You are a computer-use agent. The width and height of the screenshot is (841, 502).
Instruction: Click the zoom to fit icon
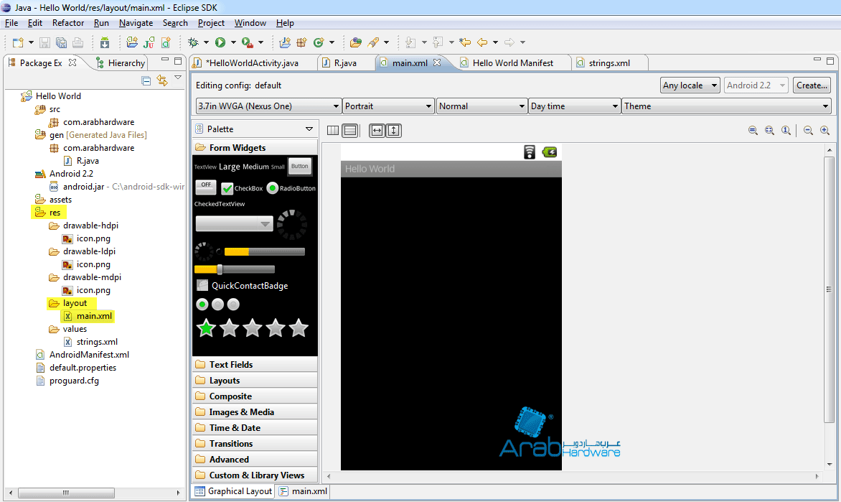pyautogui.click(x=770, y=131)
